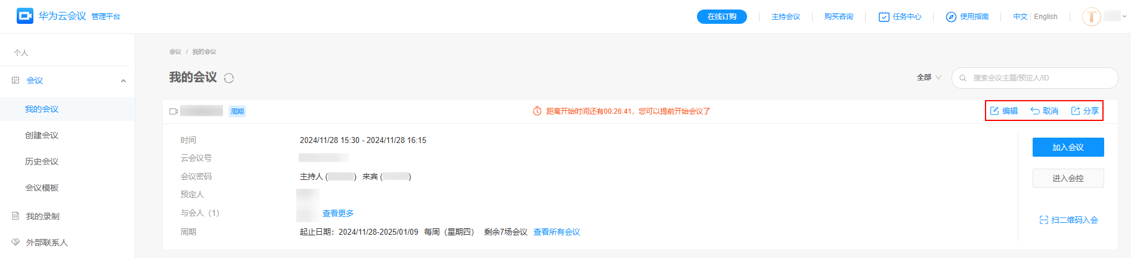The height and width of the screenshot is (258, 1131).
Task: Click the 取消 cancel meeting icon
Action: 1035,111
